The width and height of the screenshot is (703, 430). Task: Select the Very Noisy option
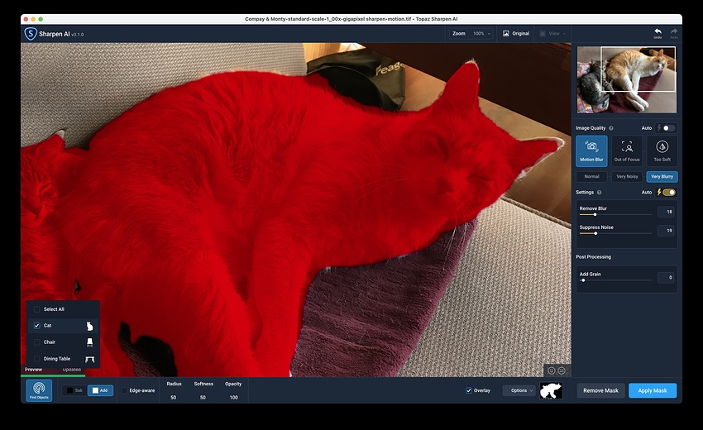626,176
